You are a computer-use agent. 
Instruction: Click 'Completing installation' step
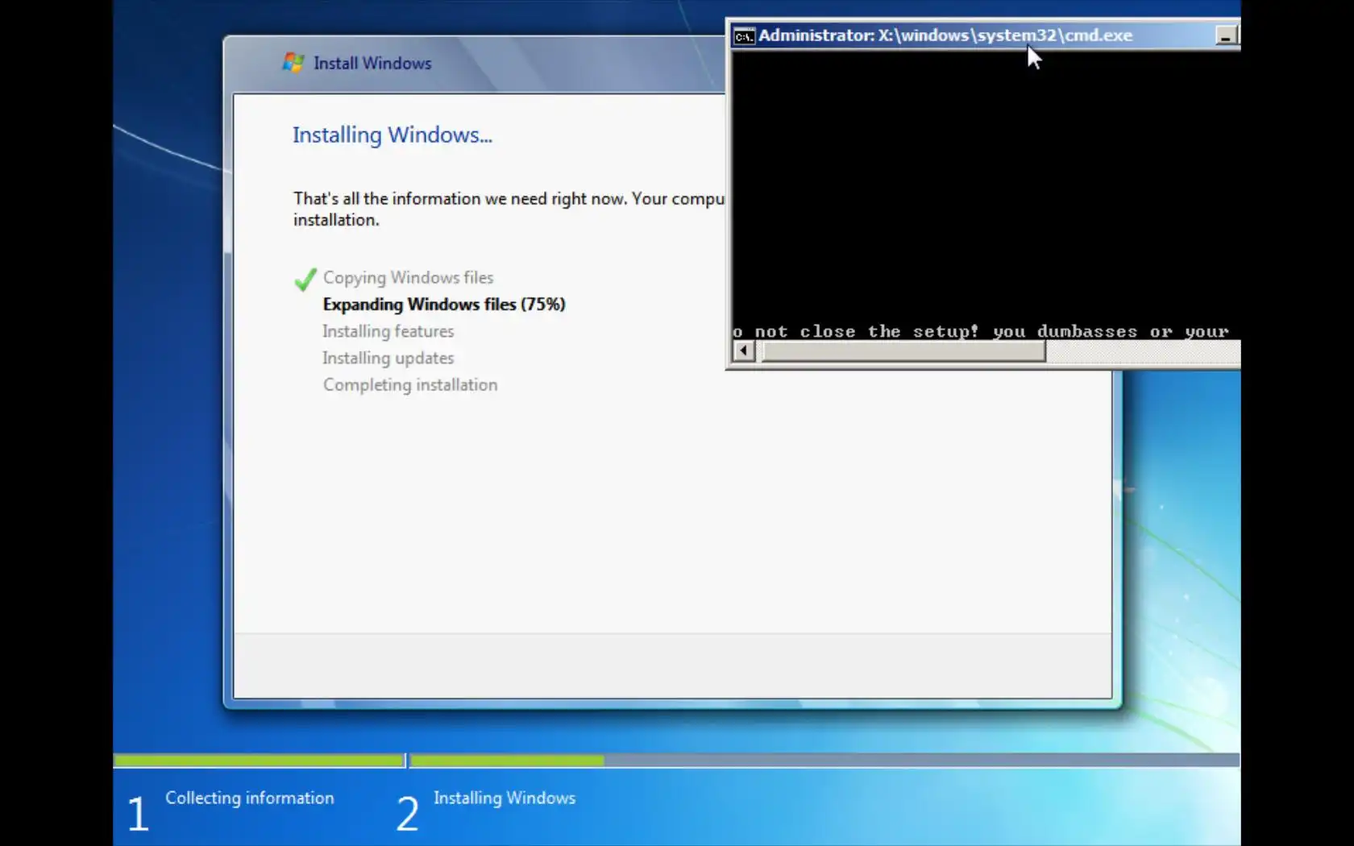[x=410, y=384]
